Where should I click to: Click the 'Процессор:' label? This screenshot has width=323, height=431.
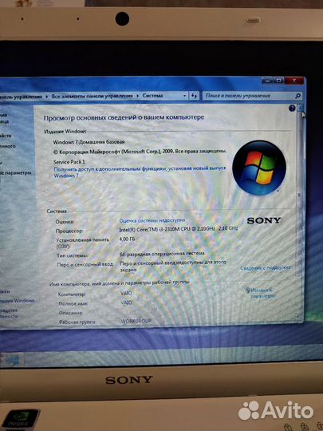point(69,231)
